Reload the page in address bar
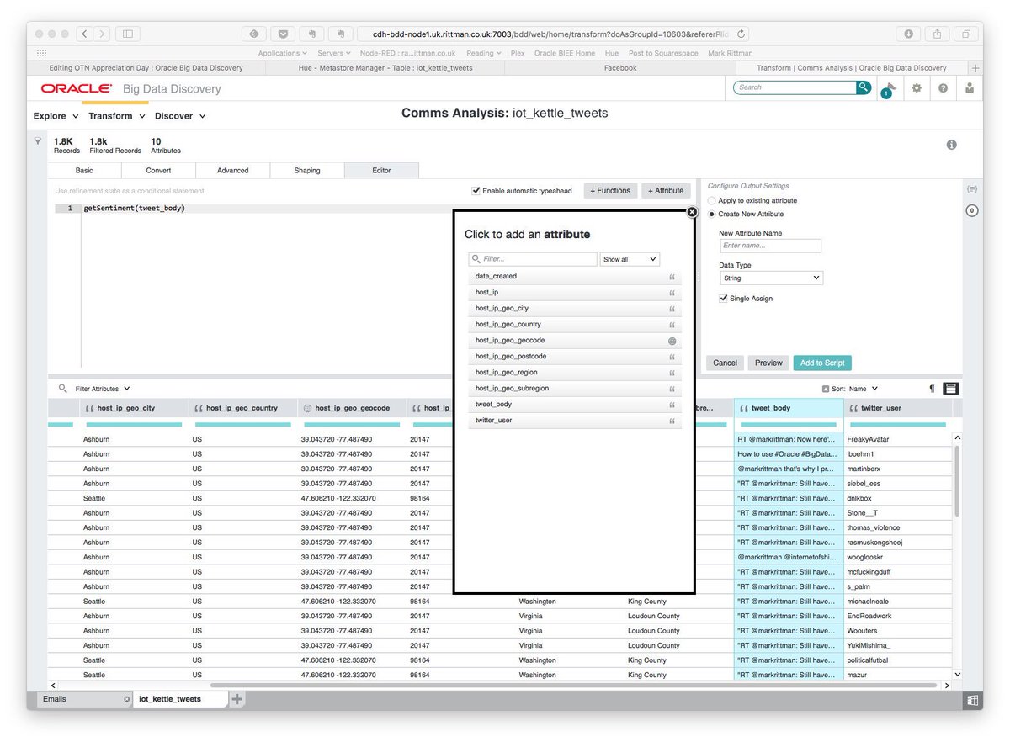The width and height of the screenshot is (1010, 742). tap(741, 34)
